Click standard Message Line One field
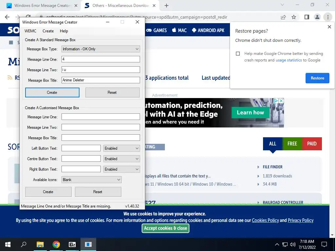335x251 pixels. tap(101, 59)
